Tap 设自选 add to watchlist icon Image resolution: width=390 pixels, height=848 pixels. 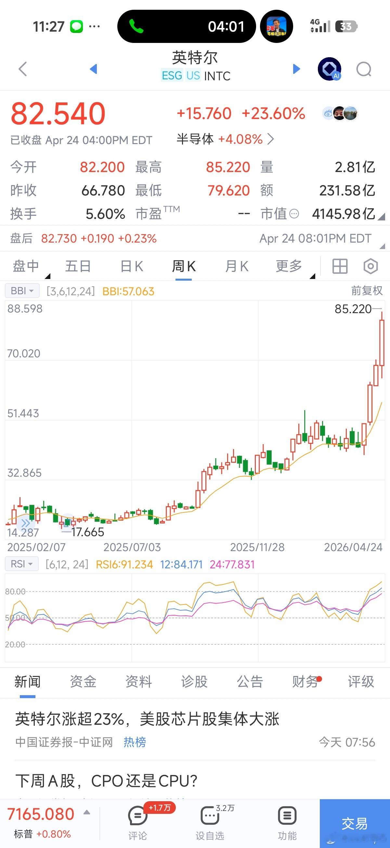(210, 816)
